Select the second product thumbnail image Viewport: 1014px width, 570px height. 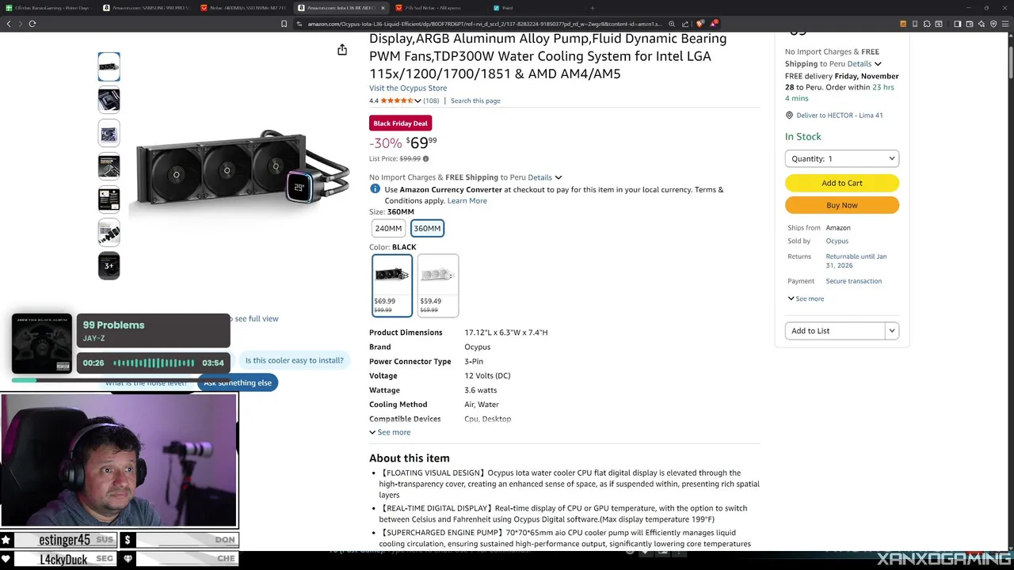pyautogui.click(x=109, y=100)
